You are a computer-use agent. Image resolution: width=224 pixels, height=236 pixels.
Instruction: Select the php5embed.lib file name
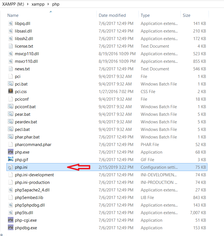(29, 198)
